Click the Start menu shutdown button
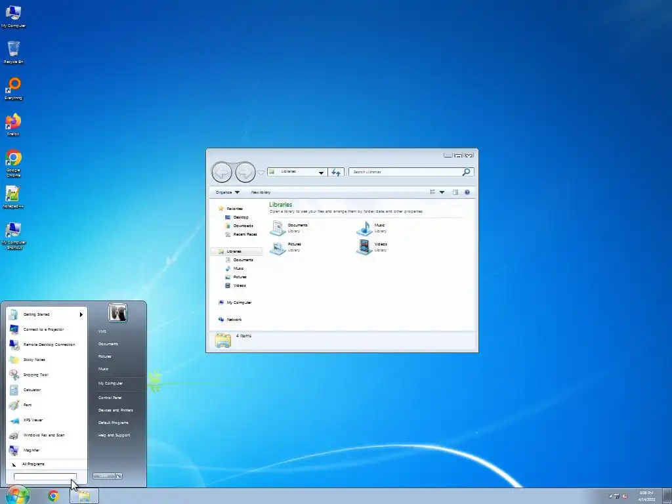Viewport: 672px width, 504px height. pos(103,476)
